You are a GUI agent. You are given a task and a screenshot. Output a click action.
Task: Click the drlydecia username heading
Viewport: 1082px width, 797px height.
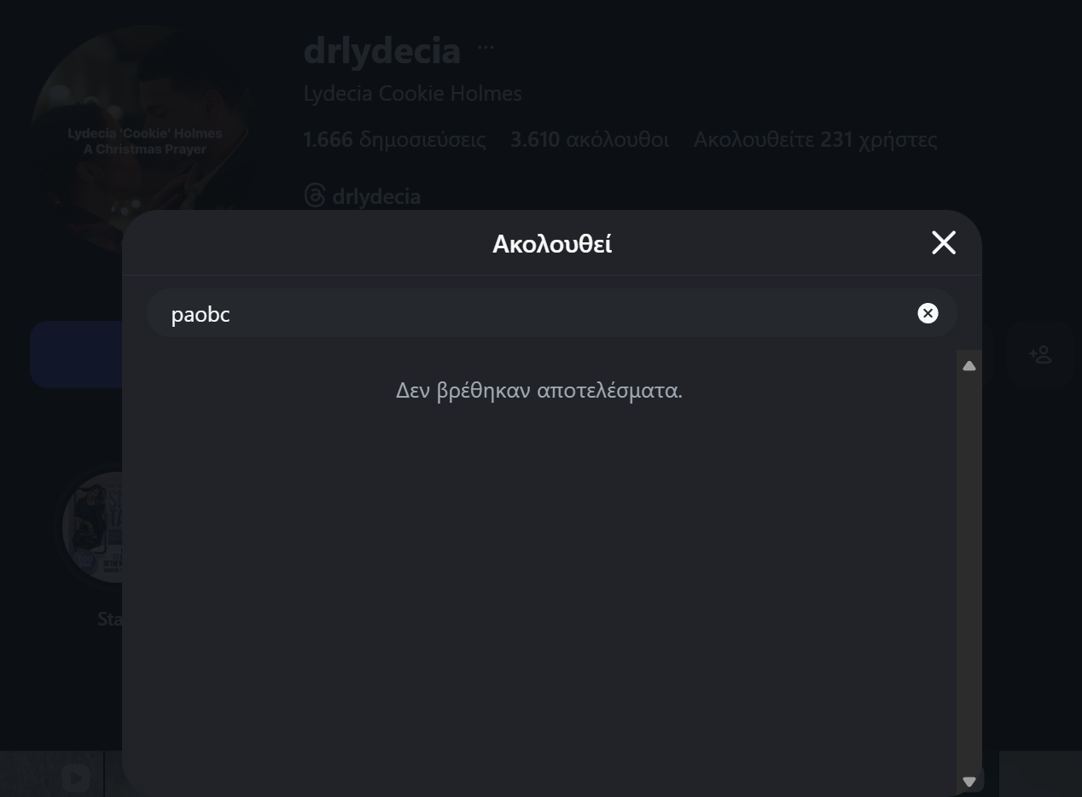tap(382, 50)
